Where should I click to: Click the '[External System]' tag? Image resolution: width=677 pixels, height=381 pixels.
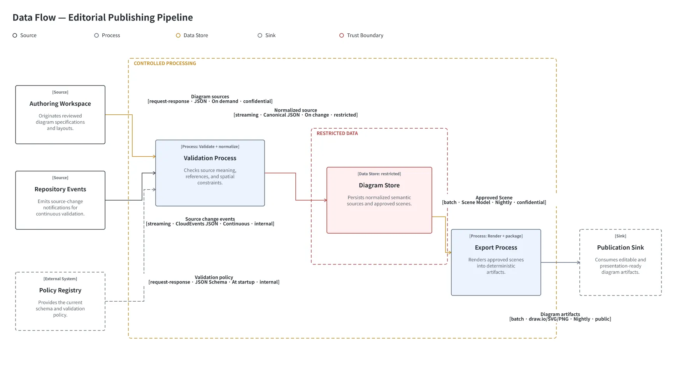coord(60,279)
